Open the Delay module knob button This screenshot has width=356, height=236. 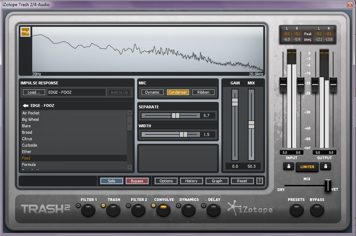click(213, 210)
